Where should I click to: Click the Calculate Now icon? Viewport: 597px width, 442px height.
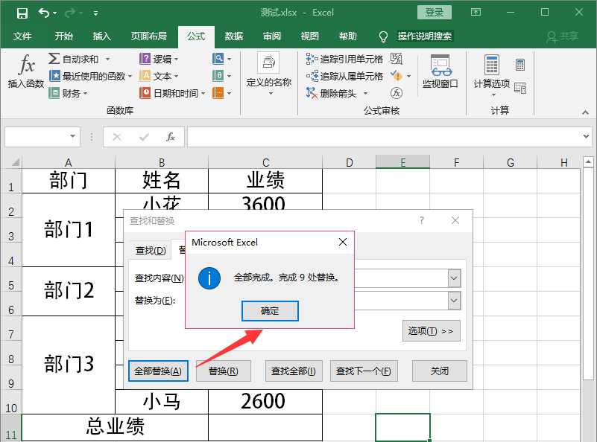[520, 65]
